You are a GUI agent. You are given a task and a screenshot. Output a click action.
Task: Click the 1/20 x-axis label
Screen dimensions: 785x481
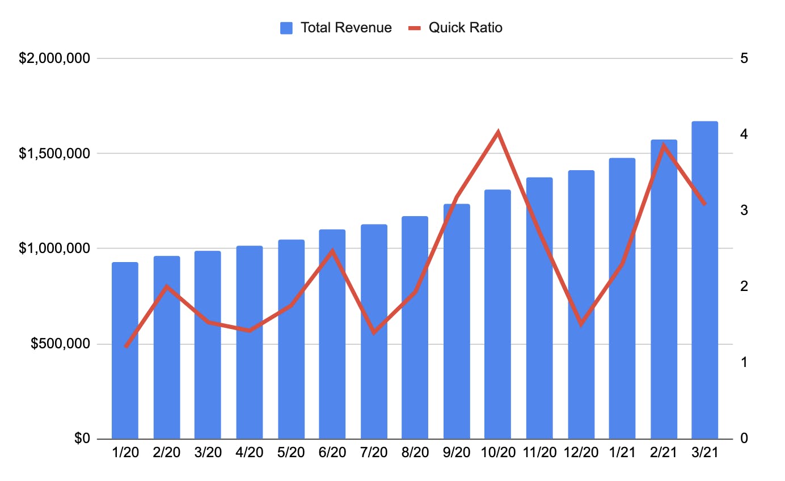pyautogui.click(x=125, y=453)
